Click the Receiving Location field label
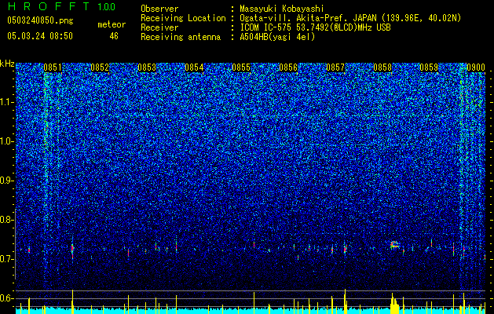Viewport: 494px width, 314px height. click(183, 18)
